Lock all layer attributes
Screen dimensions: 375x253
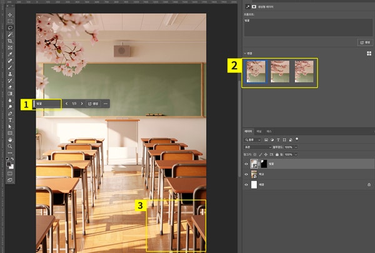(277, 155)
